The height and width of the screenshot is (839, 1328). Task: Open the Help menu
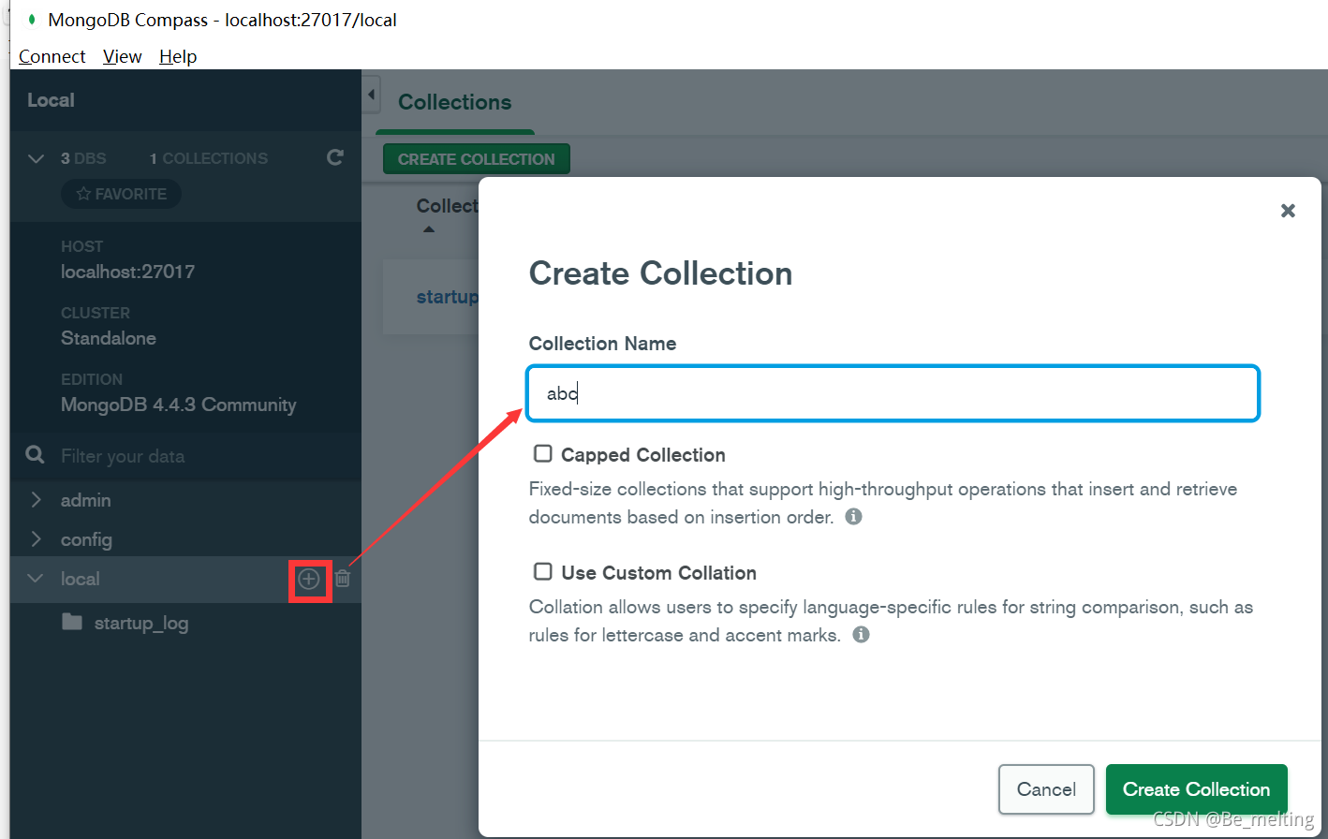click(x=178, y=56)
